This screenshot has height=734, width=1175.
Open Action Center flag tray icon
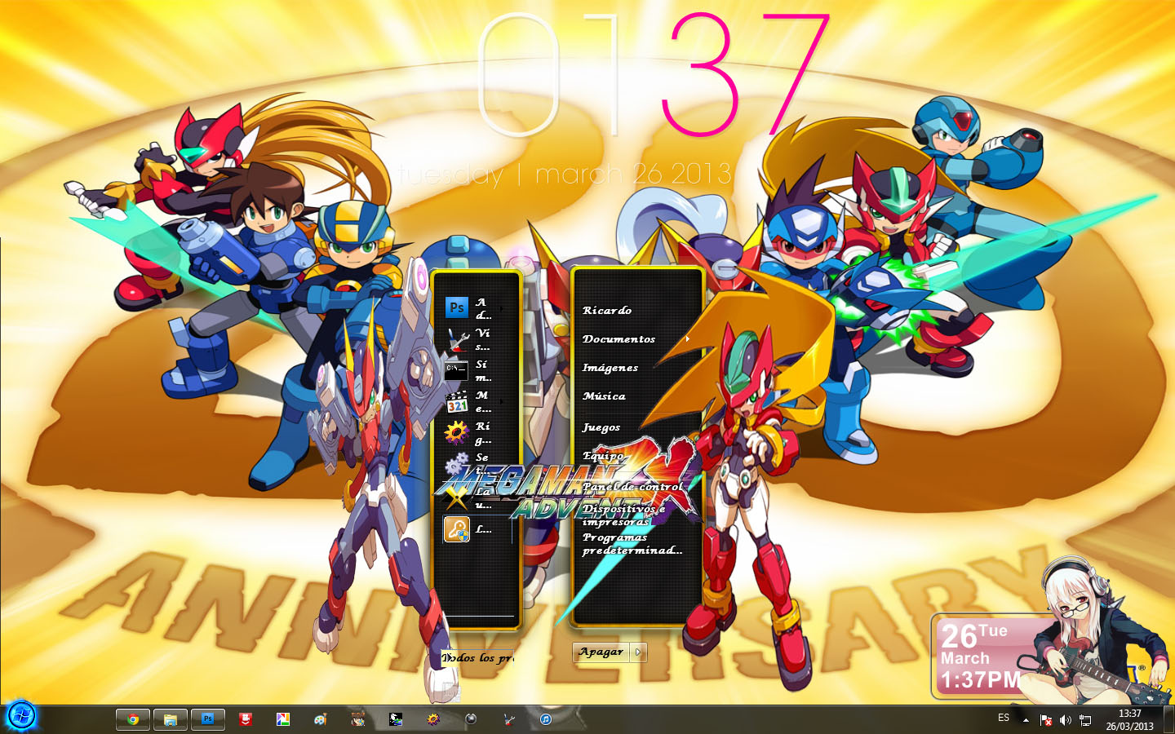(1046, 720)
